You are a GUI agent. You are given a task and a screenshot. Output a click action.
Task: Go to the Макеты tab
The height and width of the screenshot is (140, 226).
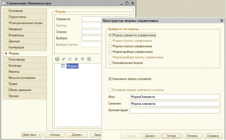coord(25,72)
